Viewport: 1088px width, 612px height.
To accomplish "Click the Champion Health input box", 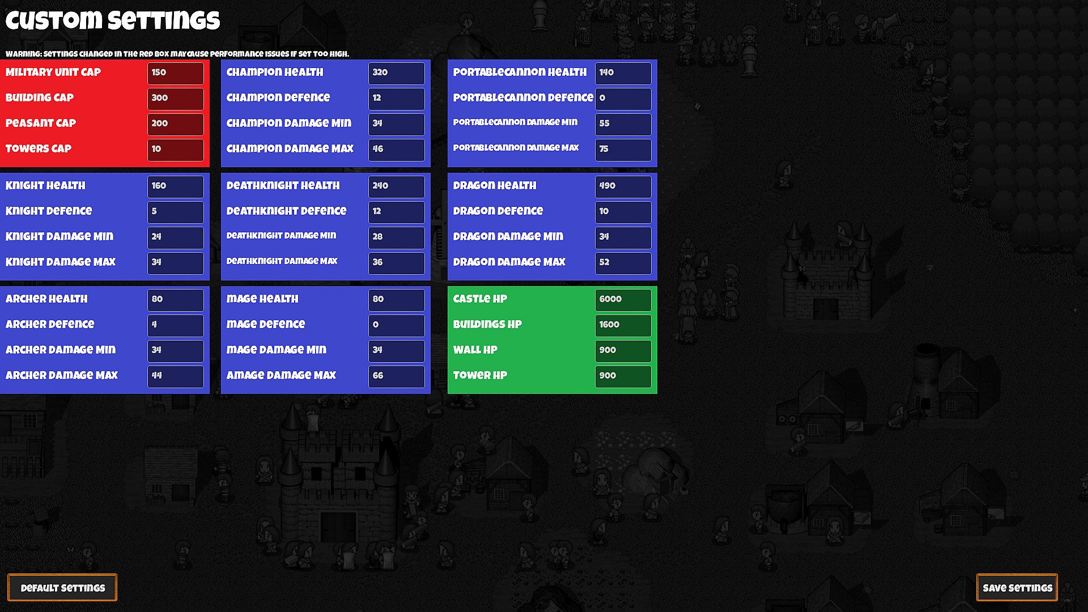I will [x=396, y=73].
